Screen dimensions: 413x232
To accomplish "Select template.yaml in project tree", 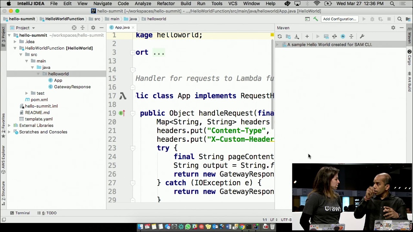I will (35, 119).
